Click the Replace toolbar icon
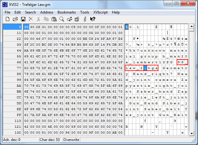198x145 pixels. click(x=69, y=19)
